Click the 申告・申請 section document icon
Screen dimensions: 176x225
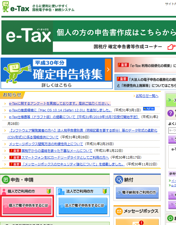[x=6, y=180]
